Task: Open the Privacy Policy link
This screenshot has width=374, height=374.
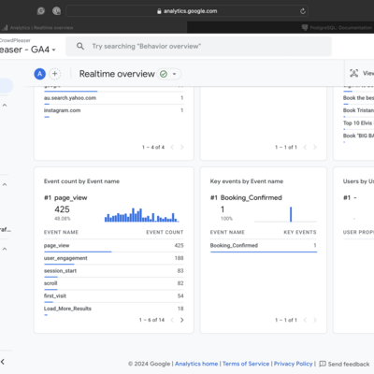Action: (x=293, y=364)
